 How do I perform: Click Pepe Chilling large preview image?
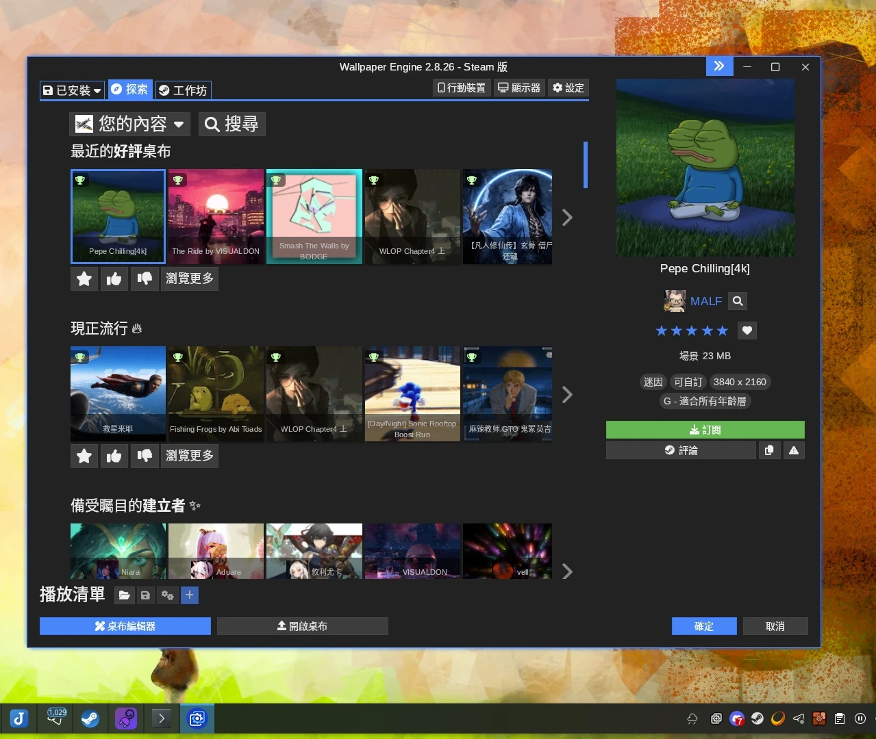tap(705, 168)
